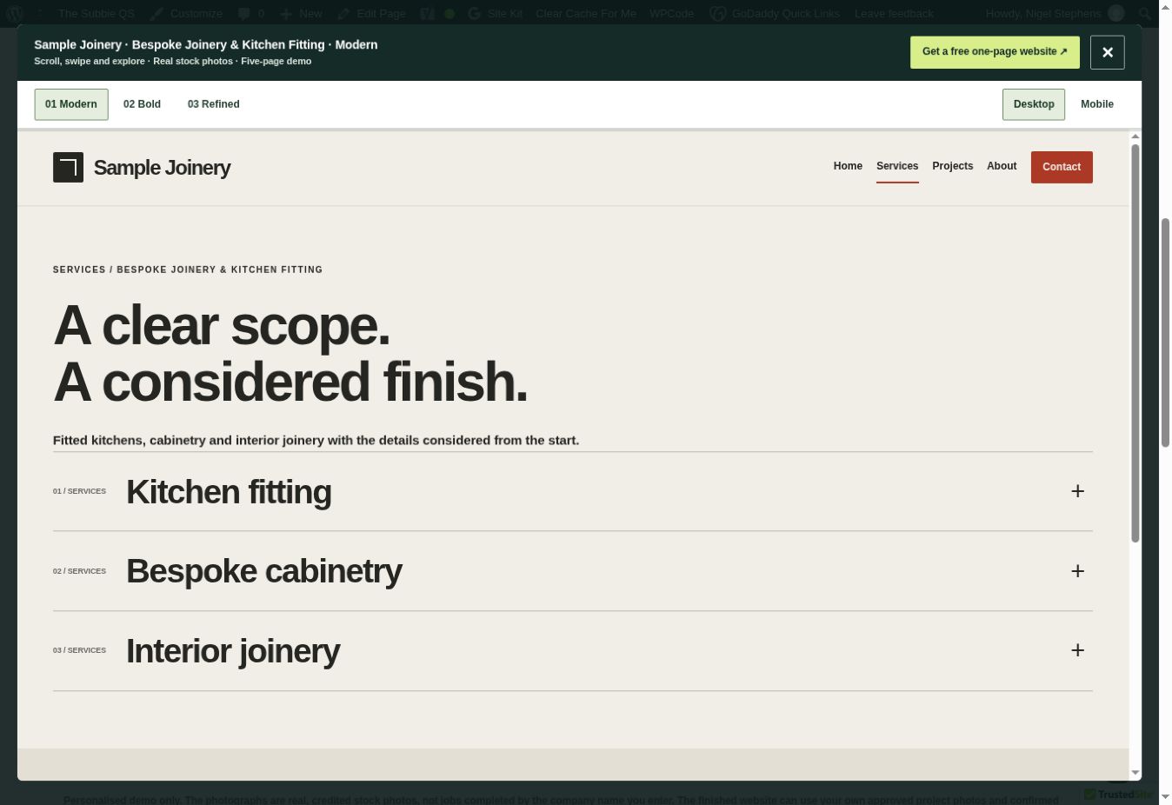The width and height of the screenshot is (1172, 805).
Task: Open The Subbie QS site name link
Action: (97, 13)
